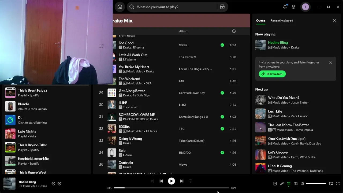Toggle saved checkmark on Too Good
The height and width of the screenshot is (193, 343).
coord(222,45)
